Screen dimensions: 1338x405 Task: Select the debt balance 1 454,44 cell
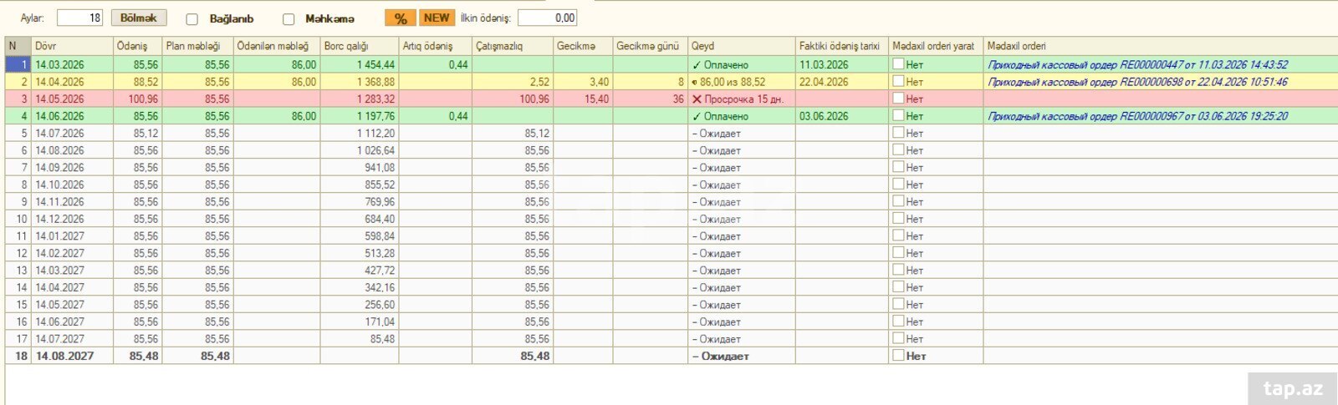coord(360,64)
